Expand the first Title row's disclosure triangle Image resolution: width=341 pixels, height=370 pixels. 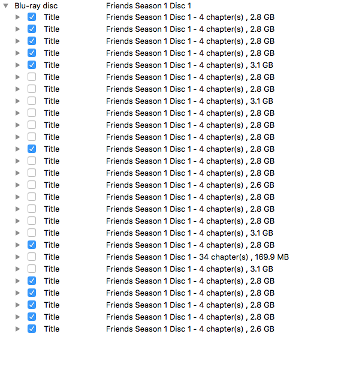tap(17, 17)
